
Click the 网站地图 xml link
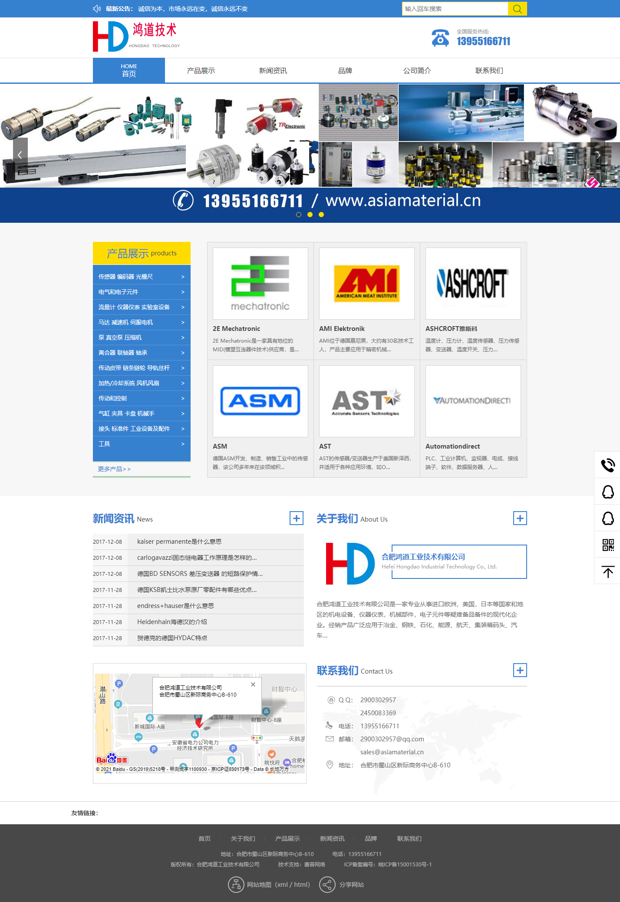tap(282, 885)
